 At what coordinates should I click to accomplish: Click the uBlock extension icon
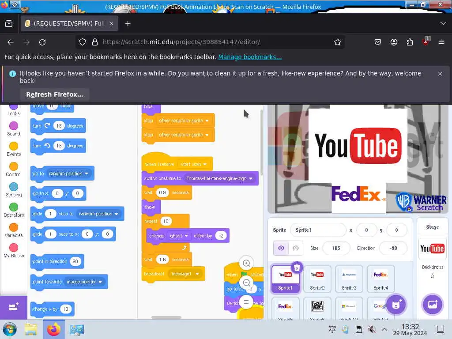tap(426, 42)
